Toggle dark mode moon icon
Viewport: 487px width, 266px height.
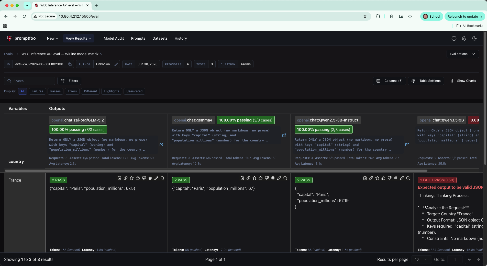click(x=474, y=38)
